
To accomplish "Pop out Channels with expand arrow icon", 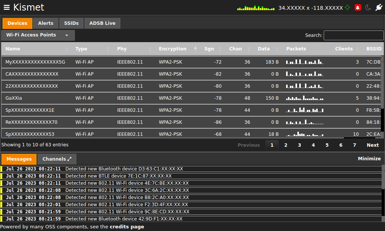I will pyautogui.click(x=70, y=159).
